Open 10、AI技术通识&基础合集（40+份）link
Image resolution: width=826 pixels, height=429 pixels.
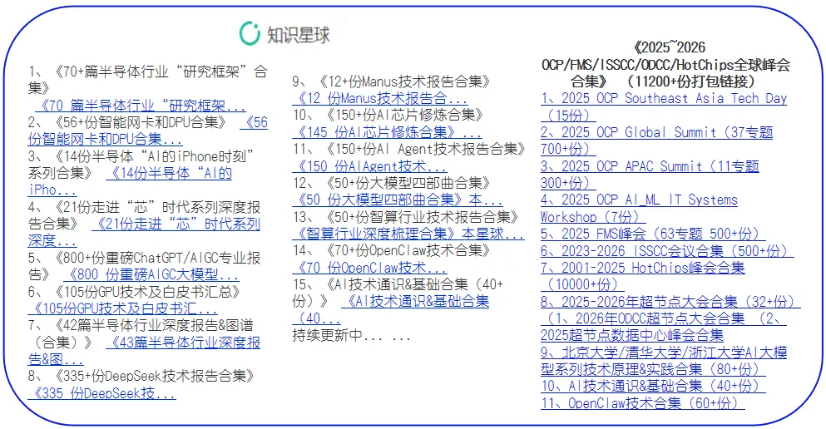tap(653, 386)
